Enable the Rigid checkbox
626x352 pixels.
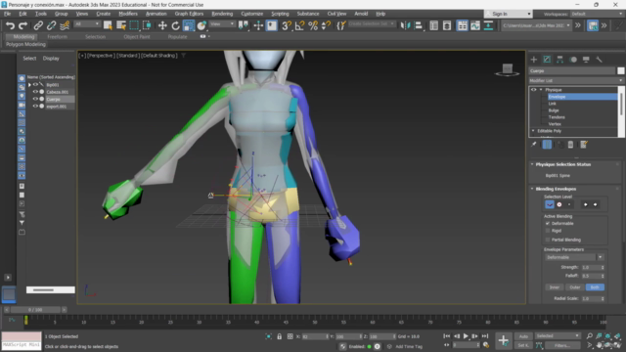point(548,231)
